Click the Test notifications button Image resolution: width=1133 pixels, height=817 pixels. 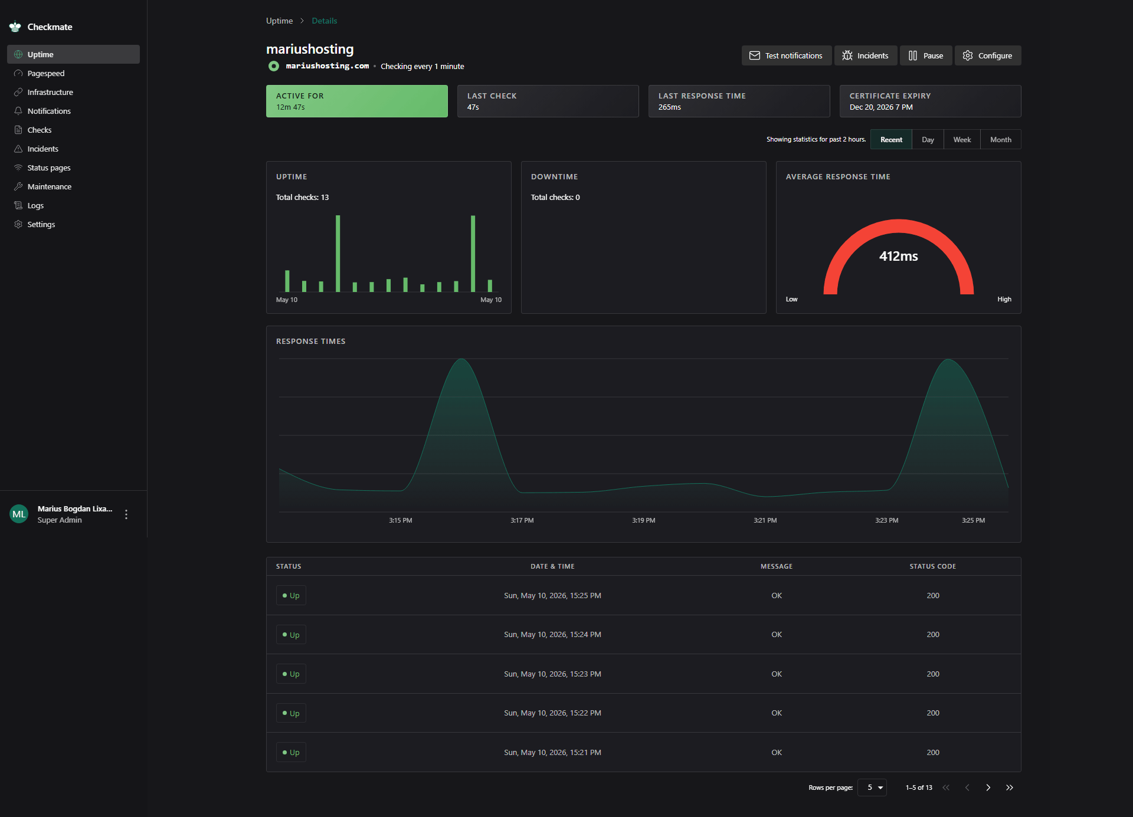pos(787,55)
